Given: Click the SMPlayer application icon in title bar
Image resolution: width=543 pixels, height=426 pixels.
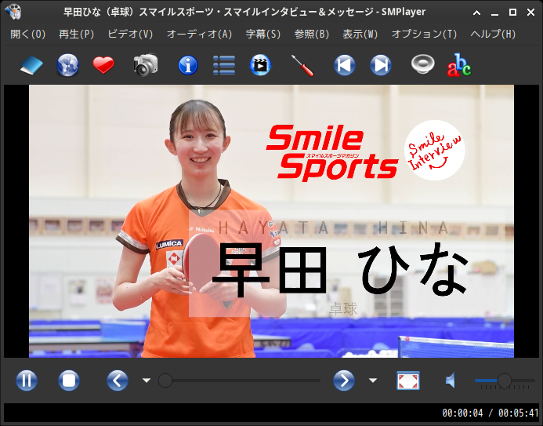Looking at the screenshot, I should click(13, 12).
